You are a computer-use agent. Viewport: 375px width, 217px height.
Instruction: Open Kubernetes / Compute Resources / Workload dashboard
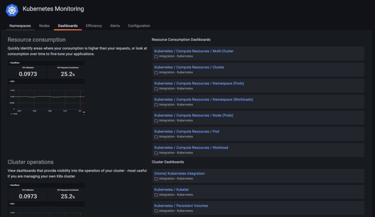coord(191,148)
